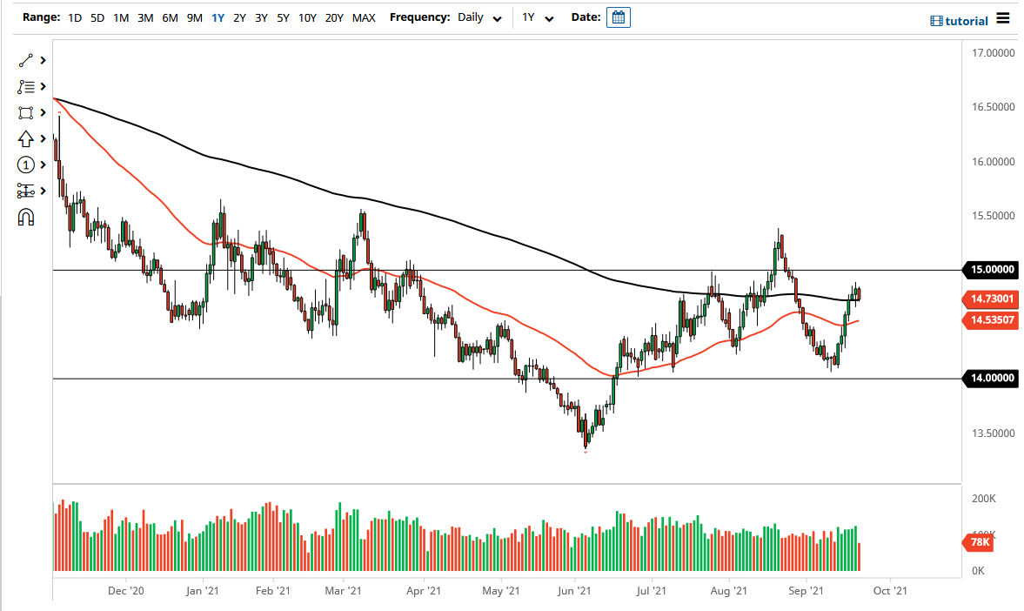Viewport: 1024px width, 611px height.
Task: Click the 78K volume price tag
Action: pos(978,542)
